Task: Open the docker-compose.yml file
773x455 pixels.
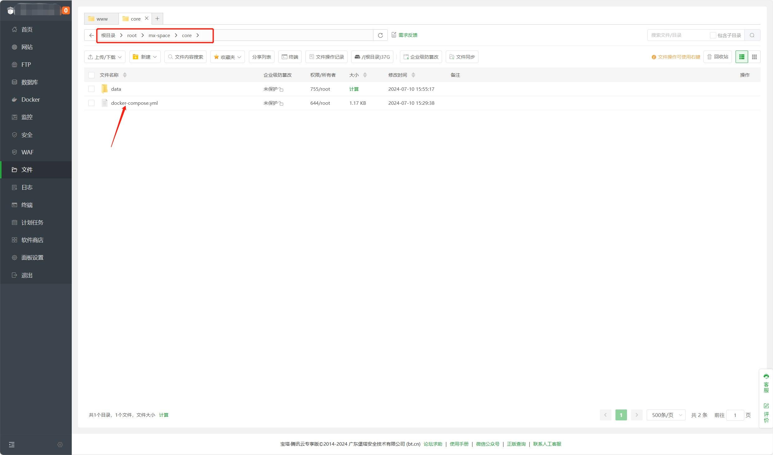Action: [134, 103]
